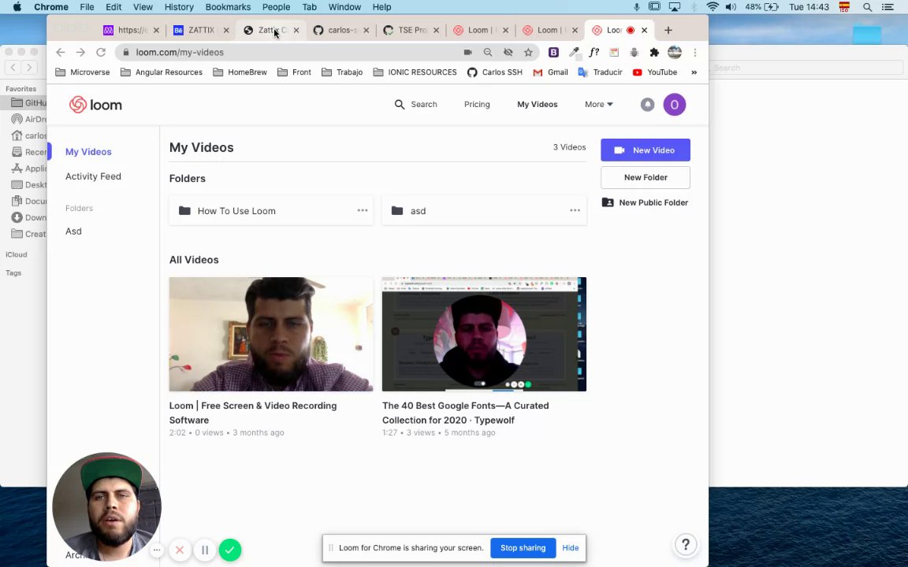
Task: Select My Videos in the left sidebar
Action: pos(88,151)
